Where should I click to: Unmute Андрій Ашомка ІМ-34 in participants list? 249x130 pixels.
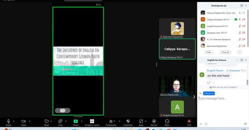240,26
